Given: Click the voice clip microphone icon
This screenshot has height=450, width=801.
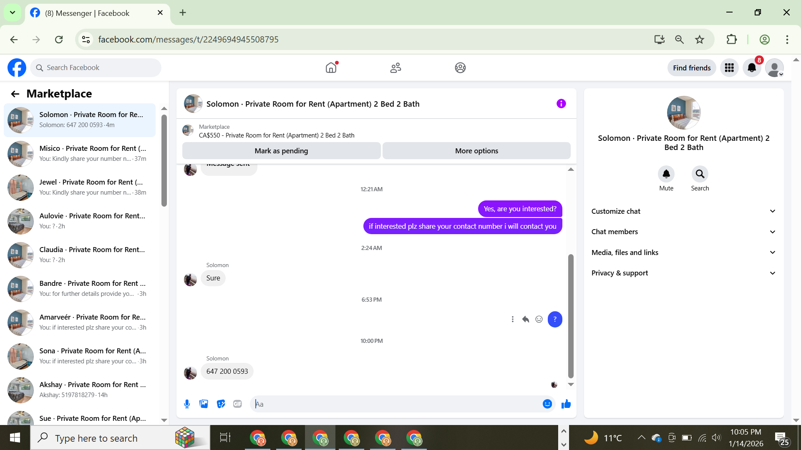Looking at the screenshot, I should [x=187, y=404].
